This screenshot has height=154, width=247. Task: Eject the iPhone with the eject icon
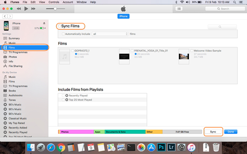coord(44,23)
